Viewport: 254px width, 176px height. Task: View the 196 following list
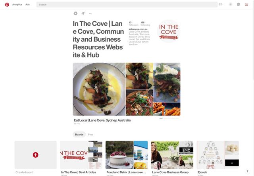[x=145, y=24]
